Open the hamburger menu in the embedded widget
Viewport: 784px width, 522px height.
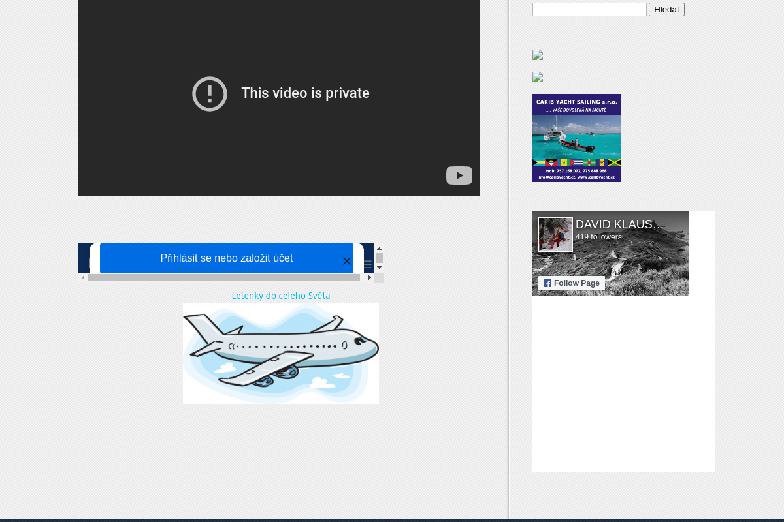click(x=368, y=264)
